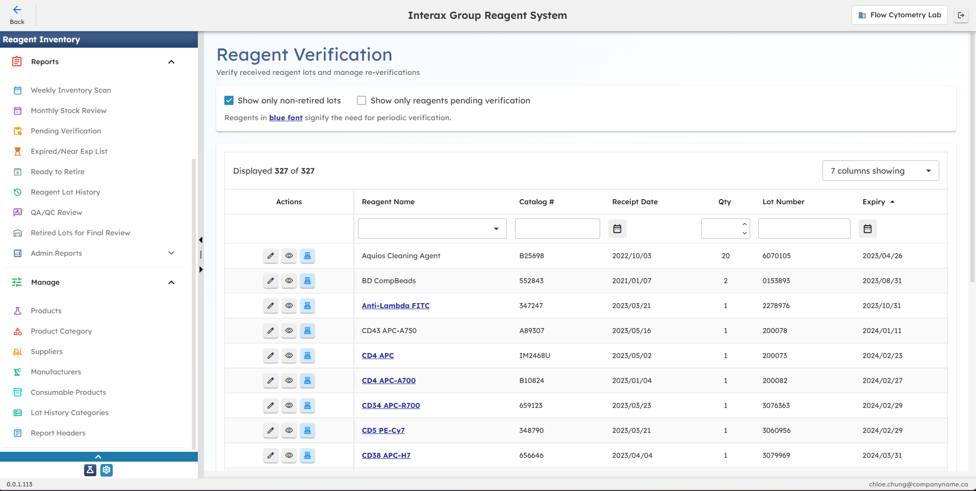Open the lab flask shortcut at sidebar bottom
This screenshot has height=491, width=976.
(x=90, y=470)
